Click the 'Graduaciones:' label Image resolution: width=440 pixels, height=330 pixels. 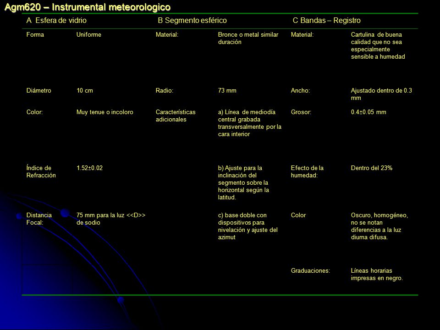pyautogui.click(x=310, y=270)
